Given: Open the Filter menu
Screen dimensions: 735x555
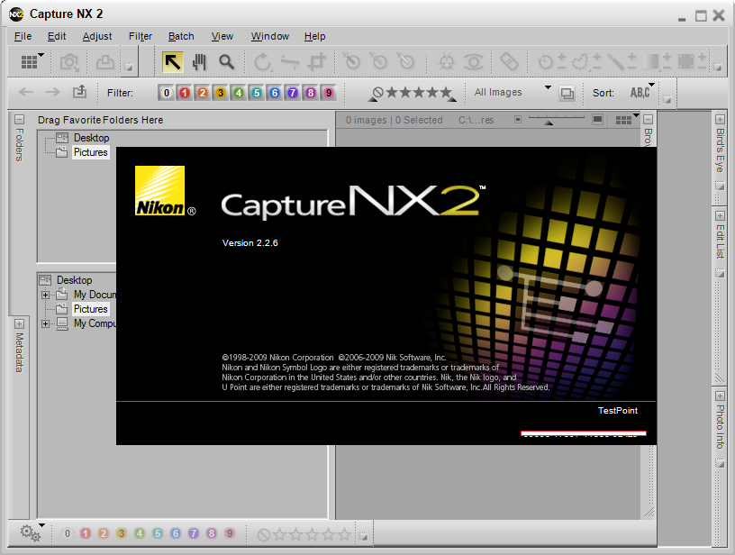Looking at the screenshot, I should point(141,36).
